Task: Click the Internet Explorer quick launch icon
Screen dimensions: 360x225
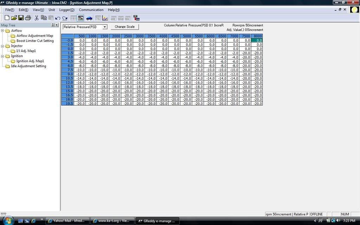Action: pos(33,221)
